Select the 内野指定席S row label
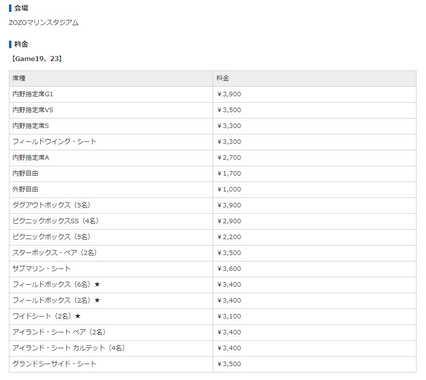 coord(31,126)
